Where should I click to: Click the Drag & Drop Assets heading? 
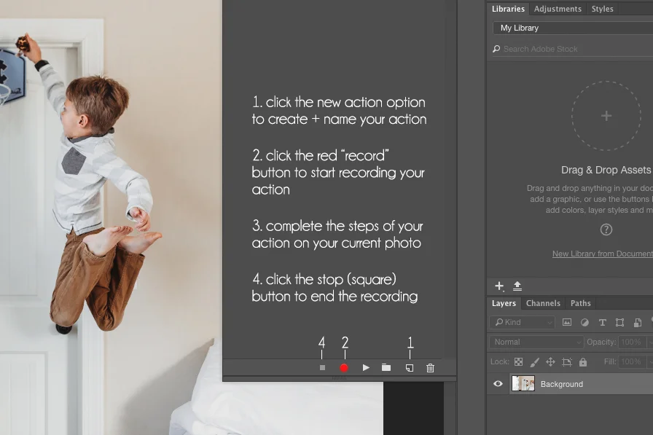pyautogui.click(x=606, y=170)
